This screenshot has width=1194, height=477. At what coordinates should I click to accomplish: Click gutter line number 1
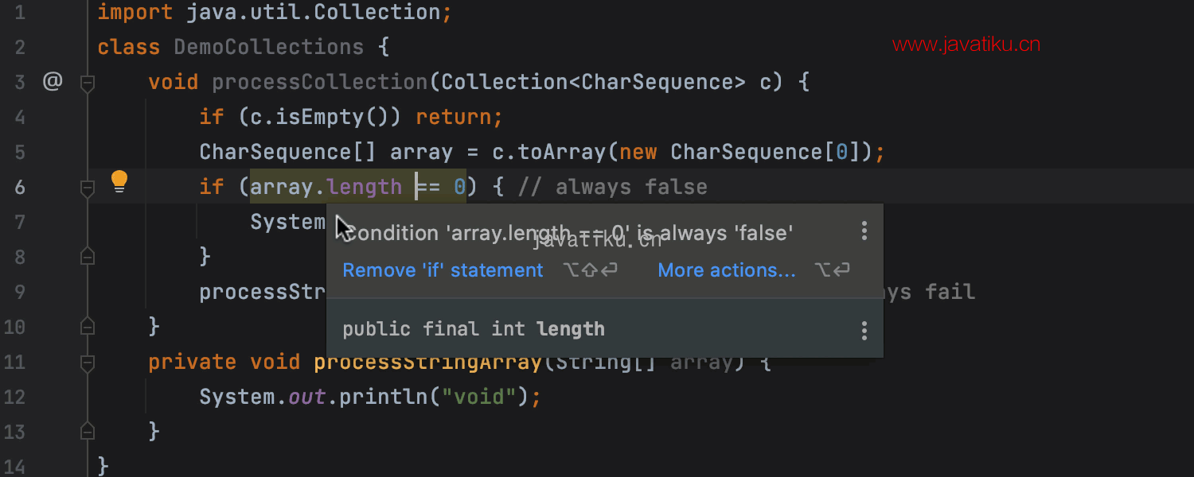click(19, 12)
